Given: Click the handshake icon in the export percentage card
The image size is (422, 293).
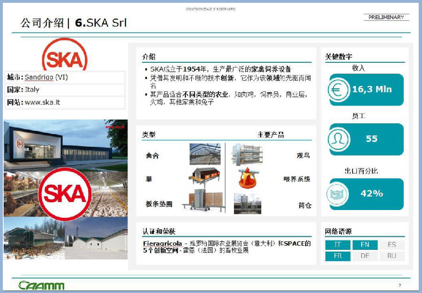Looking at the screenshot, I should click(x=338, y=194).
